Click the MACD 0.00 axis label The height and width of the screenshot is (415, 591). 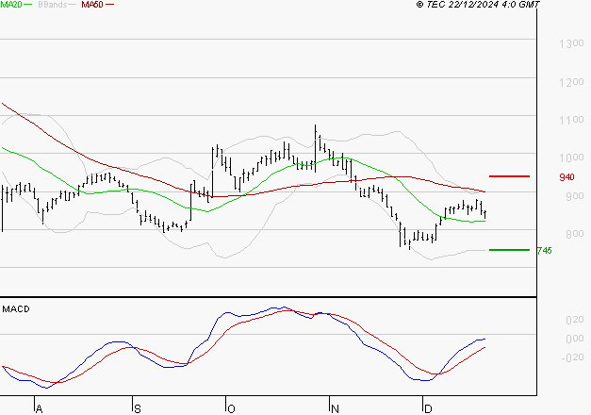tap(575, 339)
